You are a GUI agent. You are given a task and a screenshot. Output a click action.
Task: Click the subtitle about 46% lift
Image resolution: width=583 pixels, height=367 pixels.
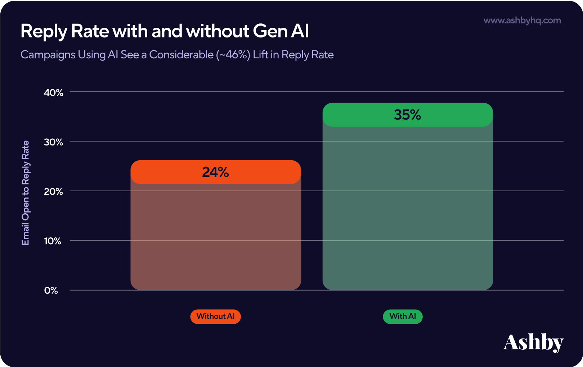[177, 55]
